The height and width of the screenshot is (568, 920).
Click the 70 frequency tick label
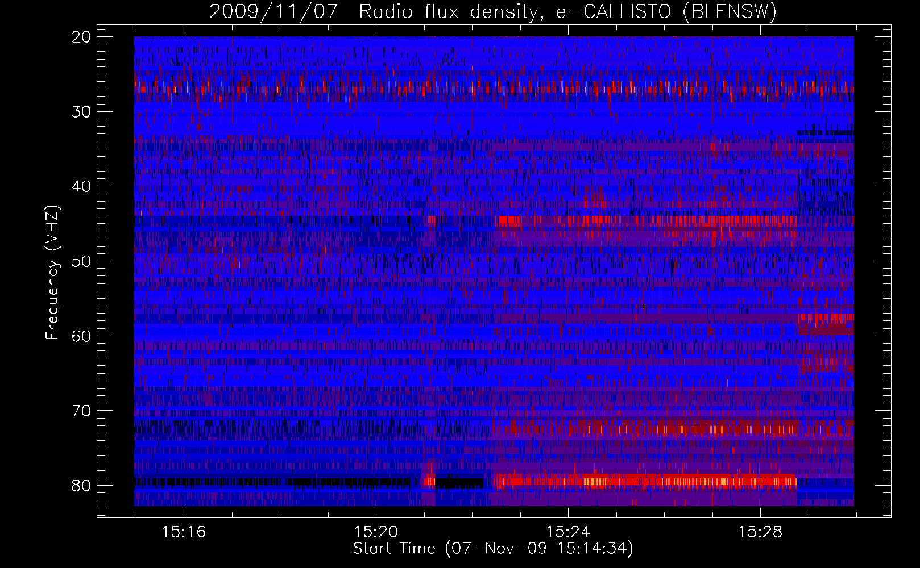[x=82, y=411]
